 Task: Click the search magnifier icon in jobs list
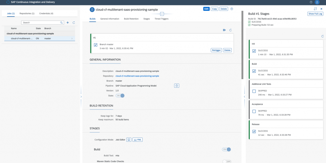61,22
